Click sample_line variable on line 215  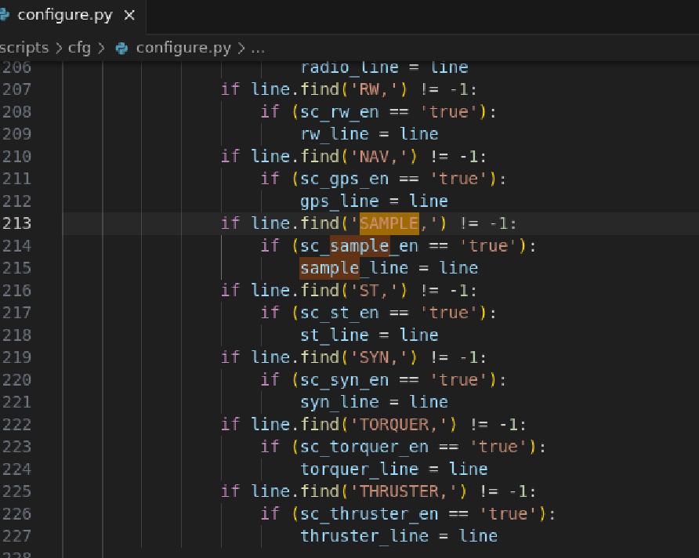[354, 268]
